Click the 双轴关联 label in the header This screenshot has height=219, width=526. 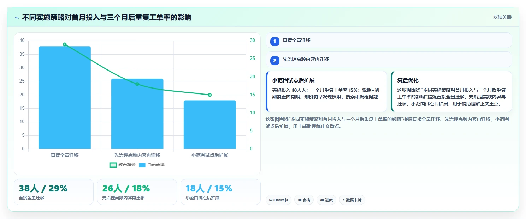502,17
